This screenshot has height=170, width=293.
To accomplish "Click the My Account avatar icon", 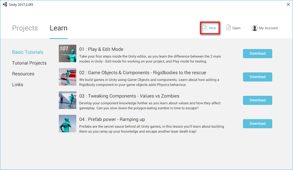I will [x=254, y=28].
